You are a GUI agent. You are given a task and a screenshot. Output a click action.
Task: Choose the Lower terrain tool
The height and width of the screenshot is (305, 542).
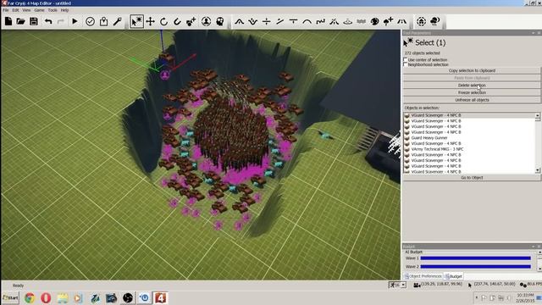[252, 21]
